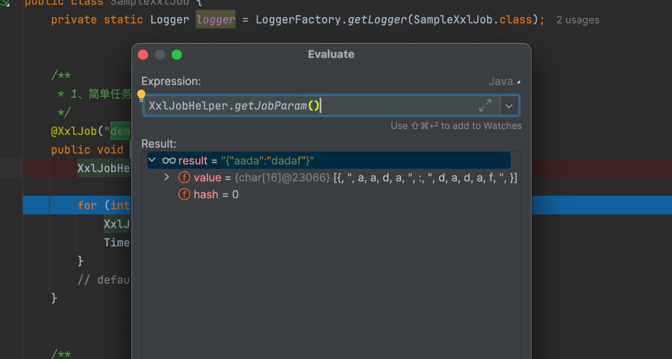
Task: Click the green zoom button of Evaluate
Action: (x=177, y=55)
